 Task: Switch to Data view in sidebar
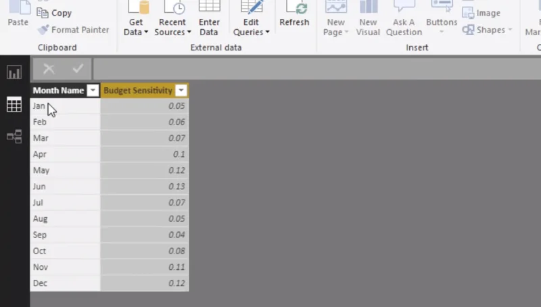14,104
